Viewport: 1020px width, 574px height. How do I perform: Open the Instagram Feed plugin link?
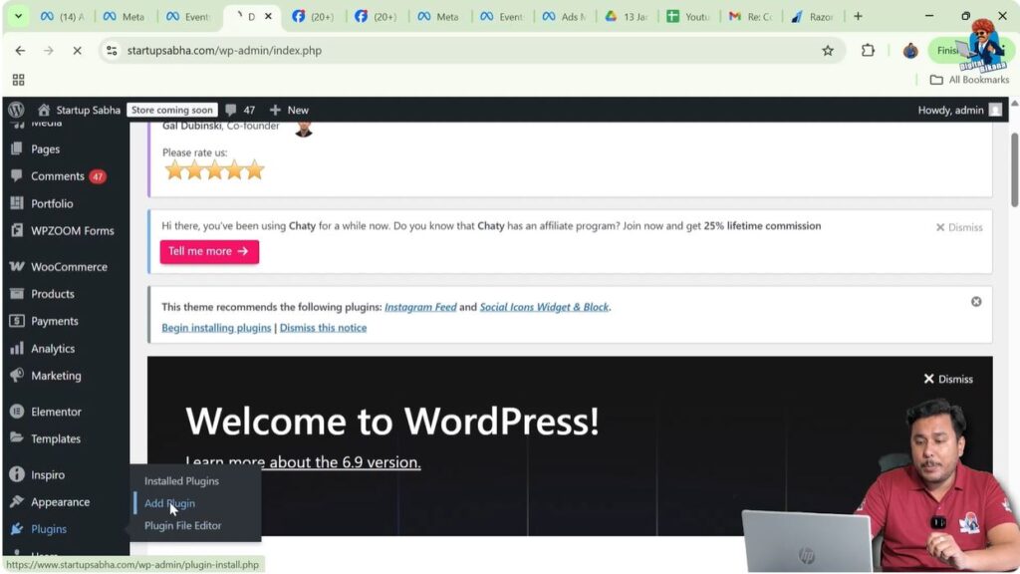click(x=420, y=307)
